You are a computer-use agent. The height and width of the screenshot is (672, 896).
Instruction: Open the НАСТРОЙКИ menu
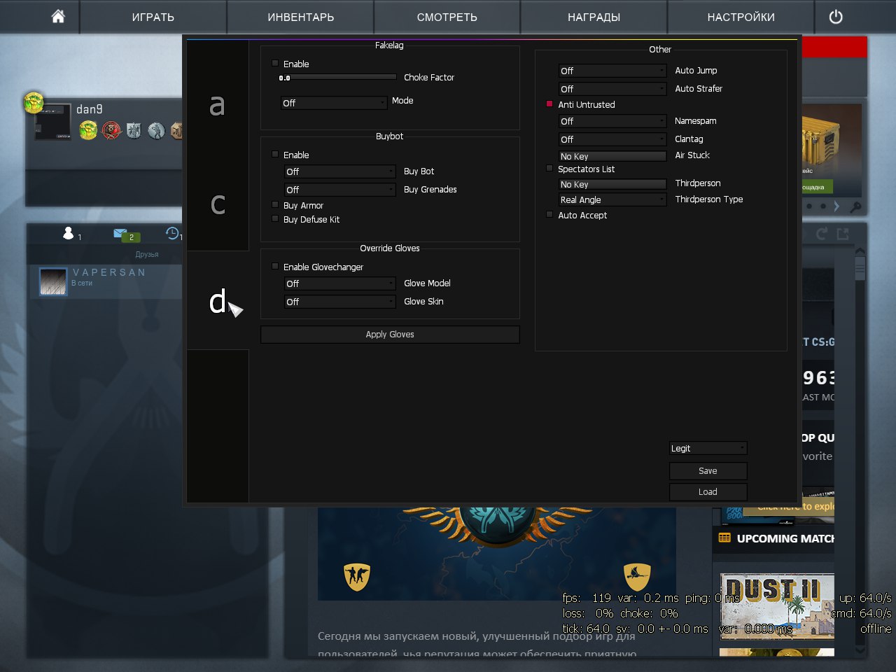[x=741, y=17]
